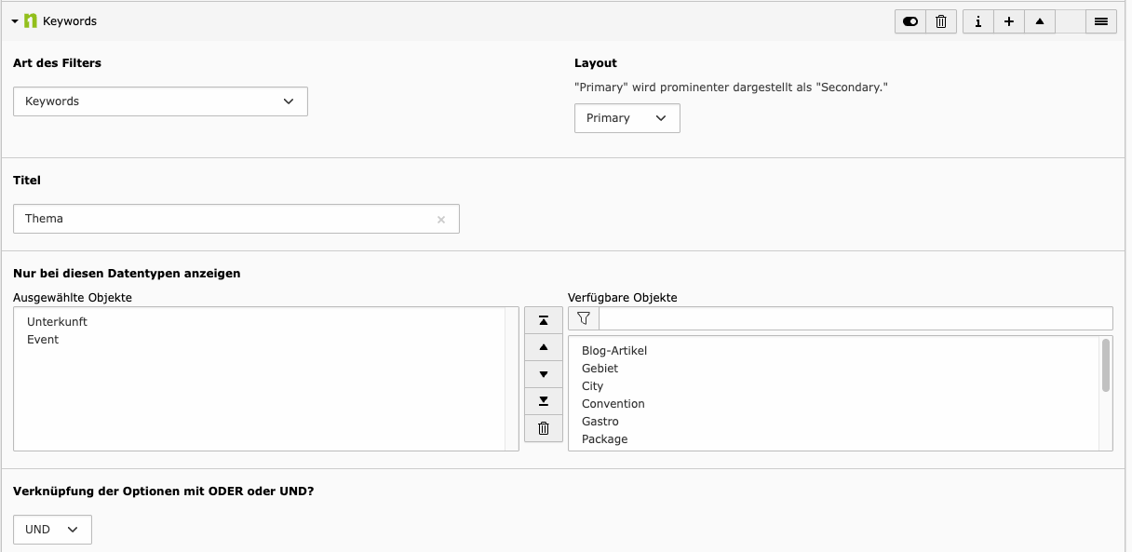Move selected item to bottom of list
Screen dimensions: 1132x552
coord(544,401)
